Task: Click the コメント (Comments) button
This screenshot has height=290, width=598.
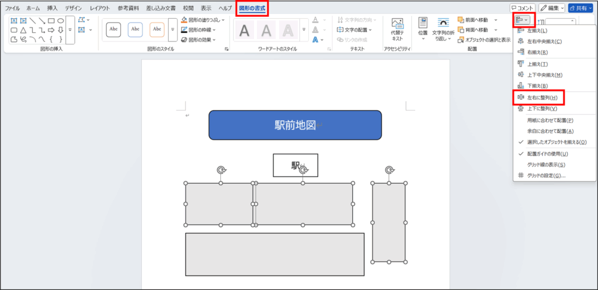Action: (521, 8)
